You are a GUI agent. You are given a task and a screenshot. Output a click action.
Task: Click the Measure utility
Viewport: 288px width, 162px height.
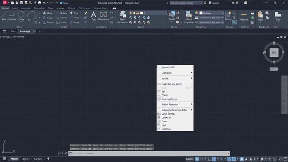244,16
